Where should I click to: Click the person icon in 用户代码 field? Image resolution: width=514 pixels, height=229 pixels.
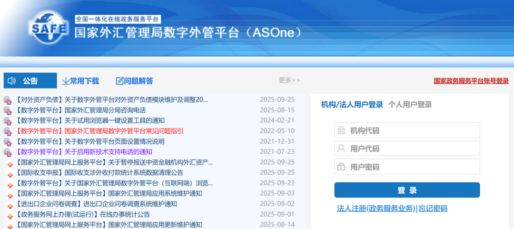341,149
